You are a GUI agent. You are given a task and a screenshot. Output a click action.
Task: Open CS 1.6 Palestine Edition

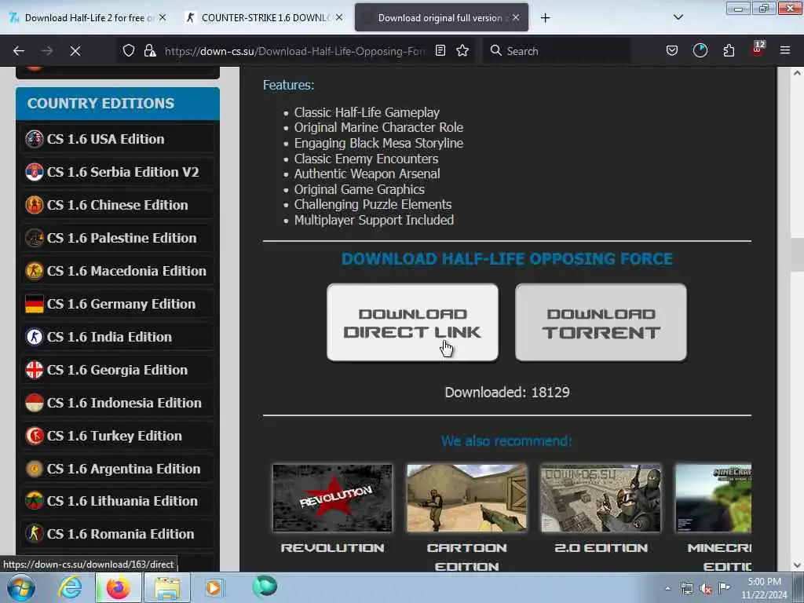(x=118, y=238)
